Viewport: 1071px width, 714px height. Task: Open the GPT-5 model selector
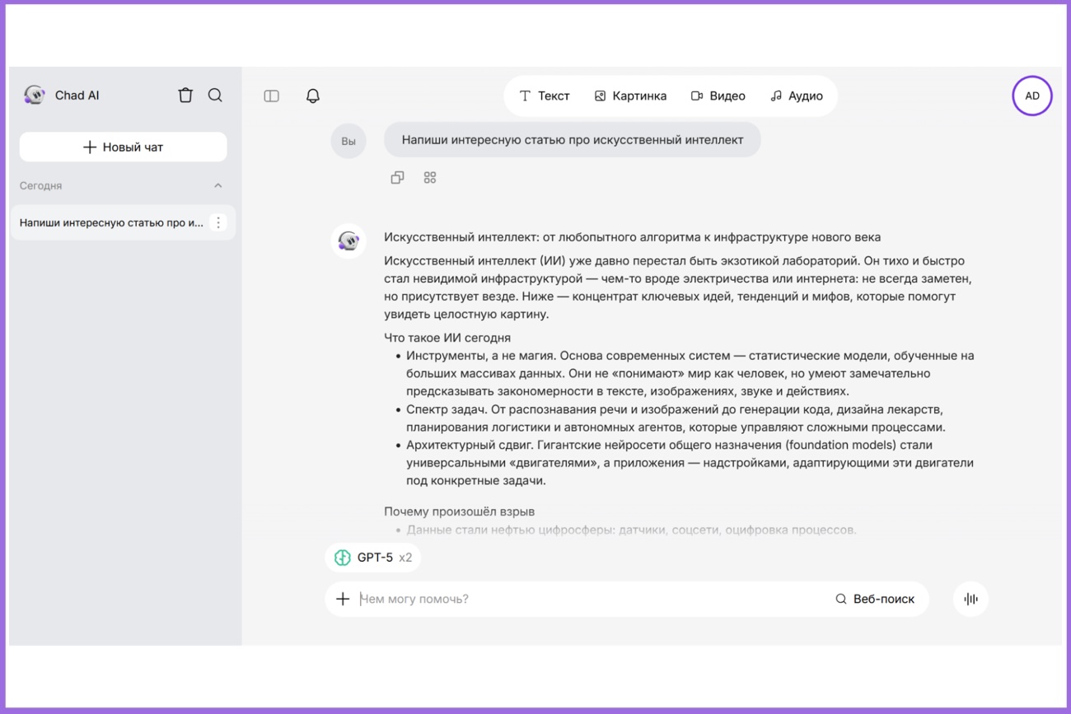(373, 558)
